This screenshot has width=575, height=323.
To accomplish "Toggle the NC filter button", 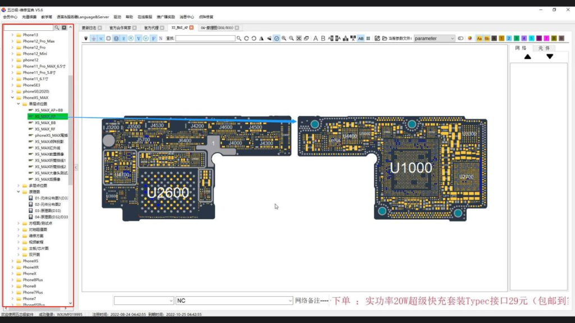I will click(101, 39).
